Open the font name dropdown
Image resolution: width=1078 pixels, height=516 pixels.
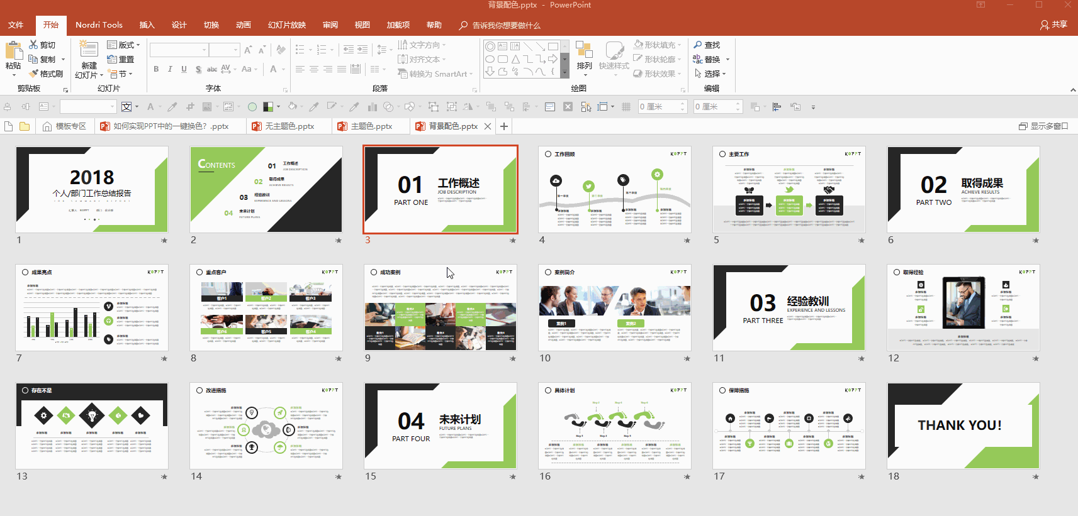pos(204,50)
